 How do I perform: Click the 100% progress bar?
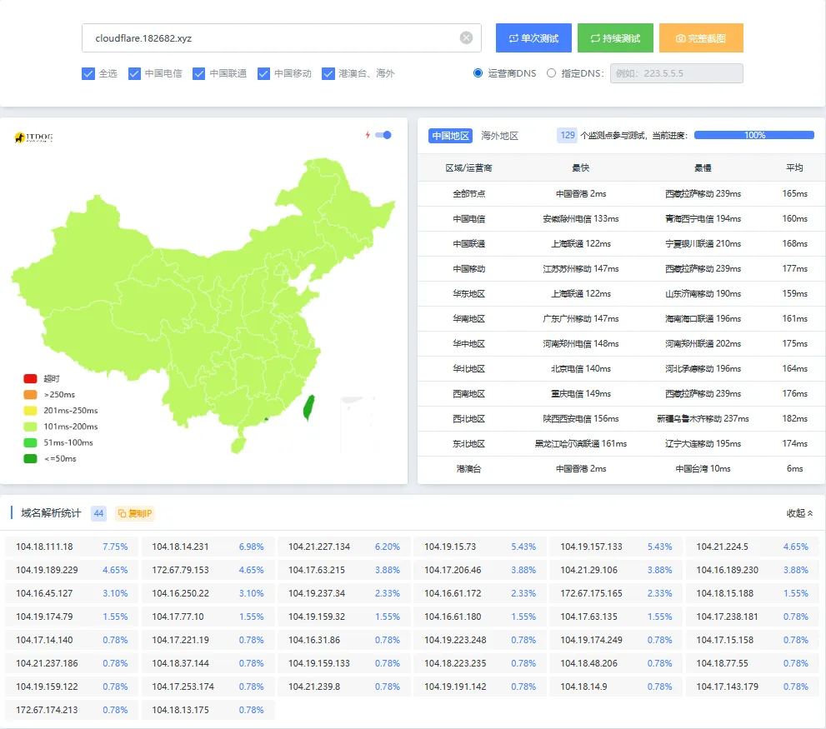753,135
